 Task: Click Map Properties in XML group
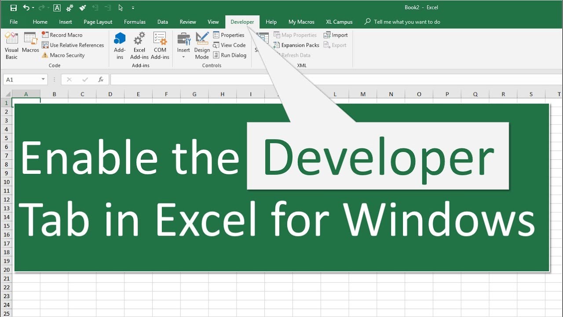click(295, 35)
